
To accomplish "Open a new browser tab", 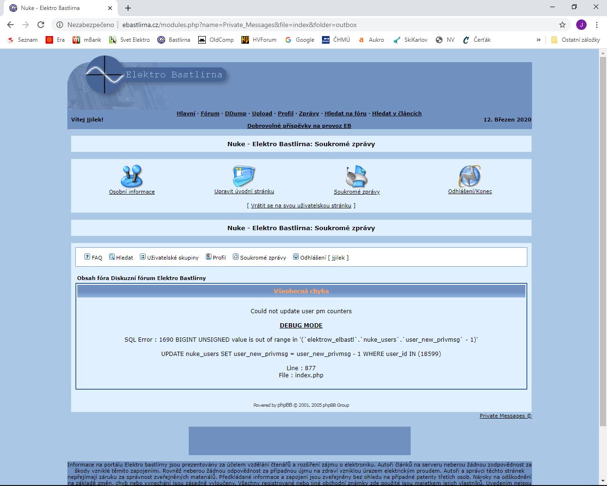I will [128, 8].
